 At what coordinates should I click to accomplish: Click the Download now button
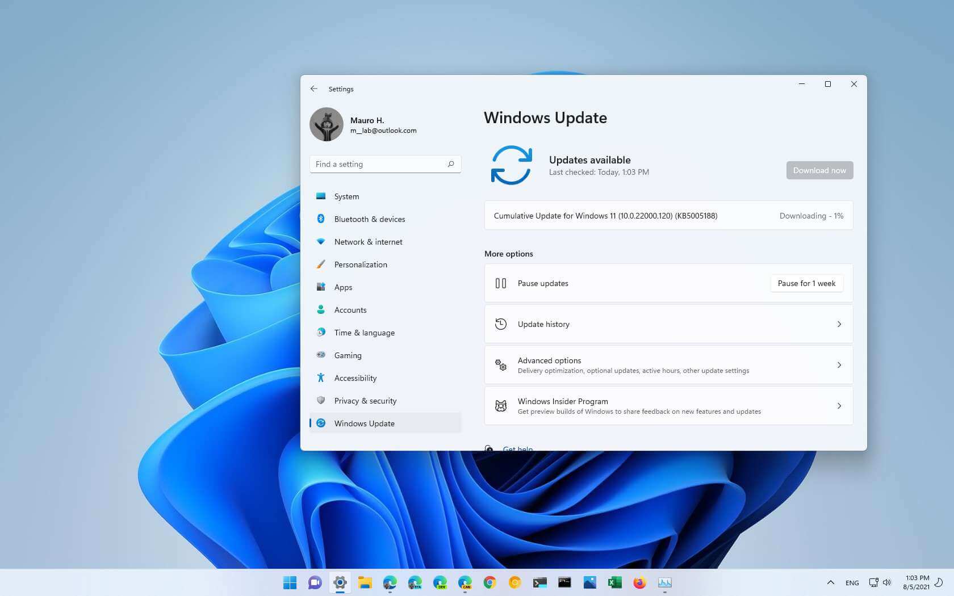[x=819, y=170]
